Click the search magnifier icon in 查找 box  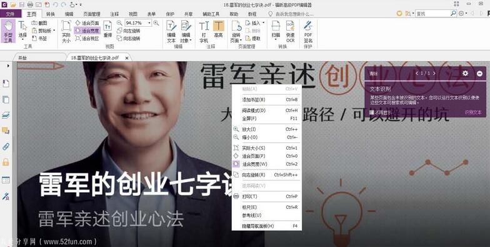pyautogui.click(x=453, y=14)
